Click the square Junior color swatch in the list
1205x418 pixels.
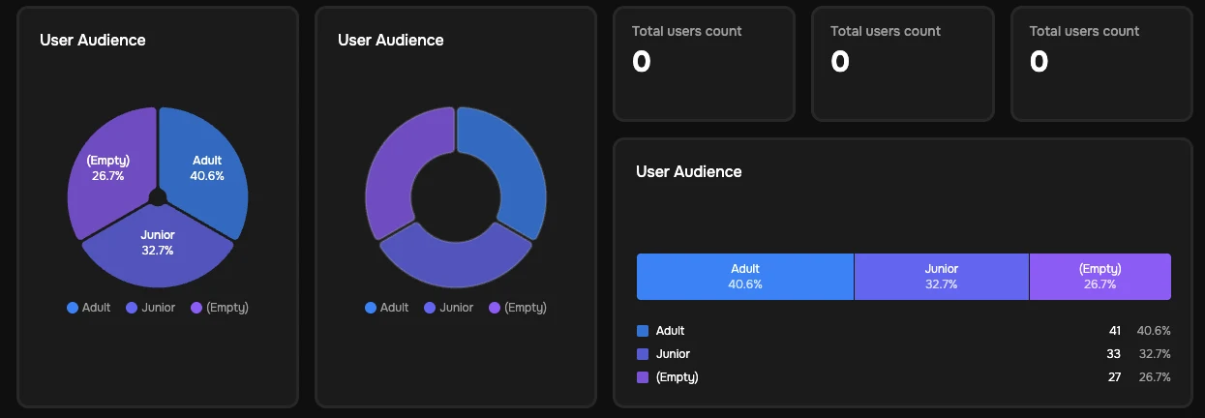click(x=643, y=354)
